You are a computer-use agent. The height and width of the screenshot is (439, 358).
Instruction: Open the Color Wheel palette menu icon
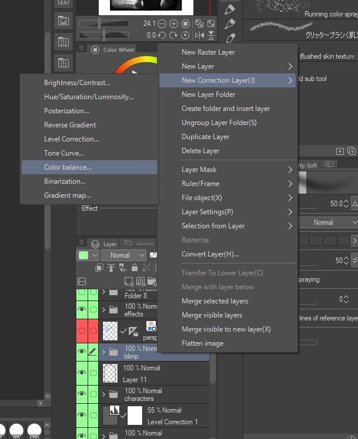coord(81,48)
